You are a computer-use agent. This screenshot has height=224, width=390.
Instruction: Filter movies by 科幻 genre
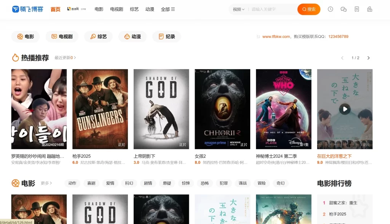point(129,183)
